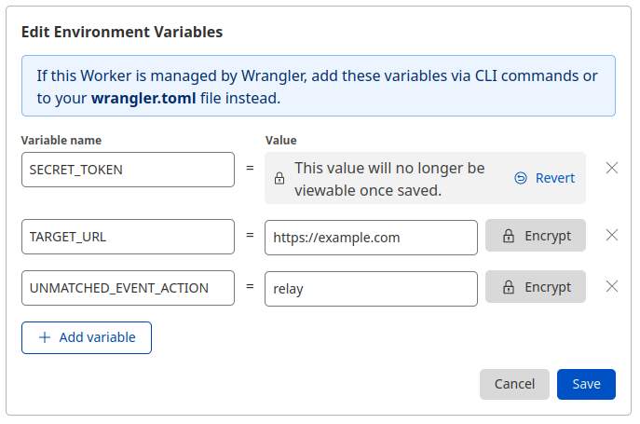
Task: Save the environment variables
Action: [x=586, y=384]
